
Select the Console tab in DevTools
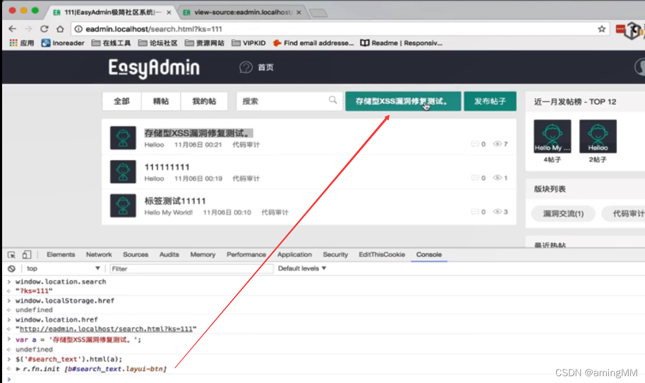tap(429, 255)
